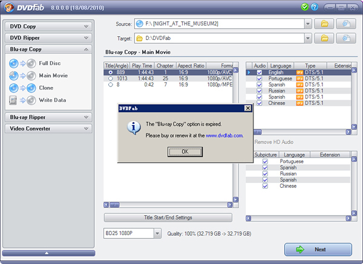Open Source disc image button
The image size is (363, 264).
coord(346,24)
